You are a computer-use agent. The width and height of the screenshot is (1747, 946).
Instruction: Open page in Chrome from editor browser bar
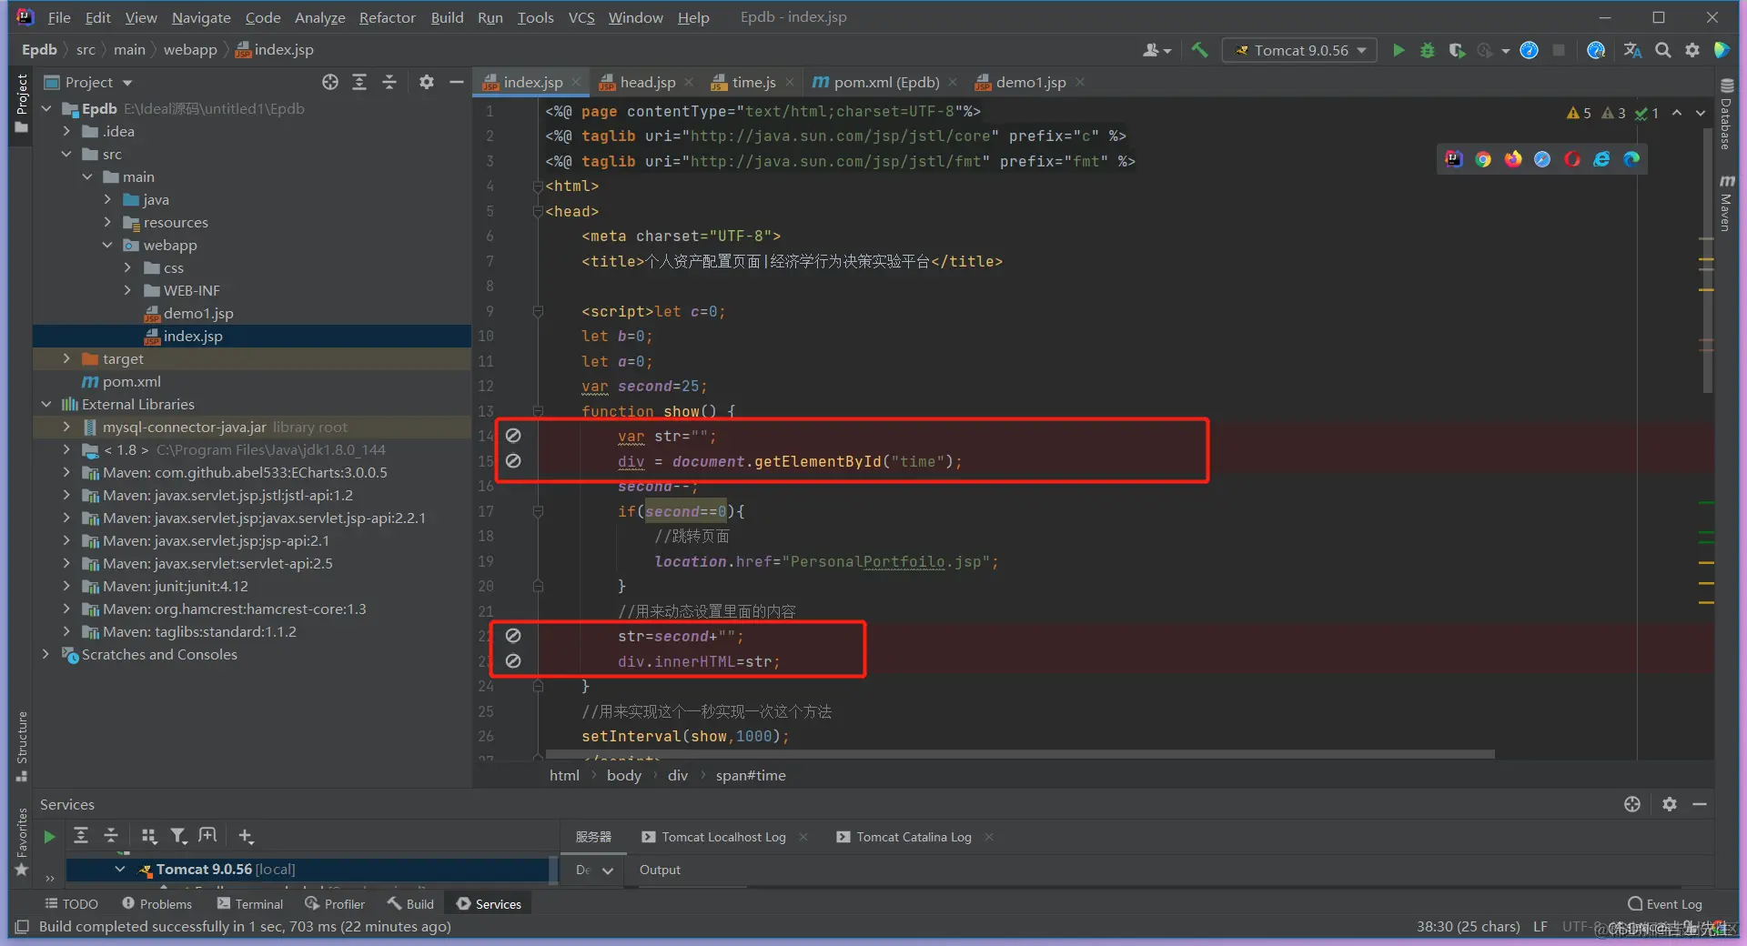click(x=1483, y=159)
